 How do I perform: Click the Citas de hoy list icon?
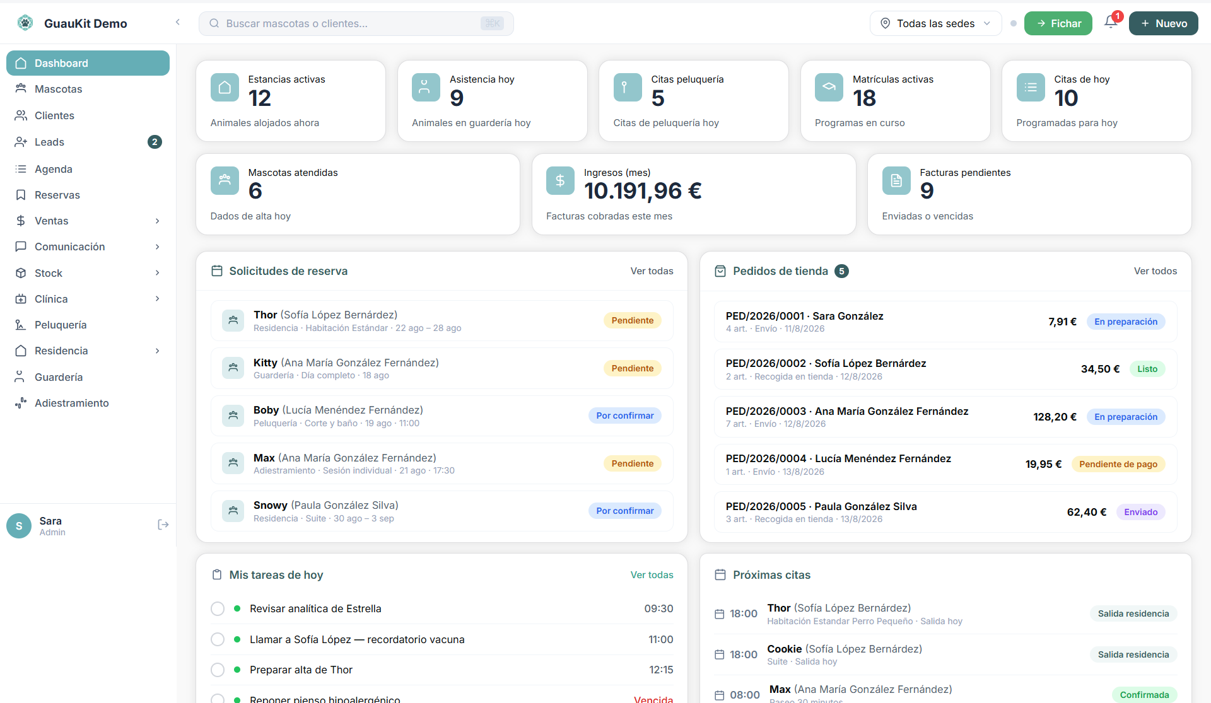1031,88
